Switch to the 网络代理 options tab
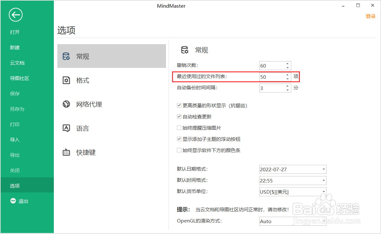Screen dimensions: 381x234 pos(112,104)
